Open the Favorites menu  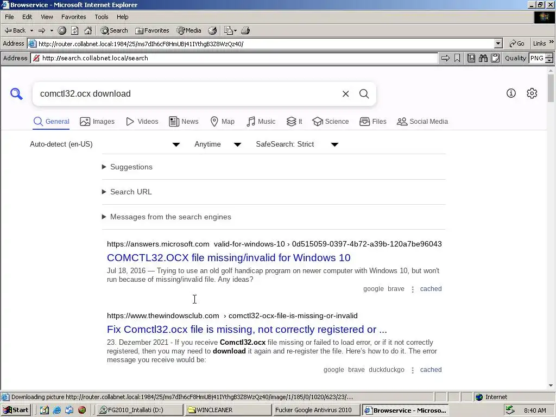coord(73,17)
